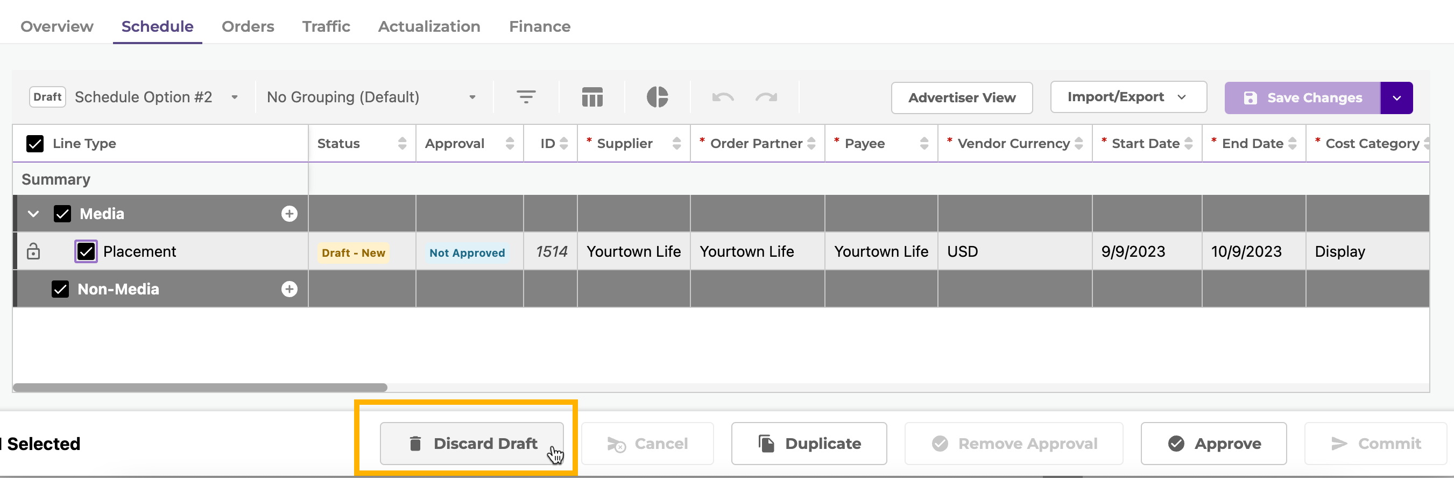
Task: Click the Discard Draft button
Action: point(471,444)
